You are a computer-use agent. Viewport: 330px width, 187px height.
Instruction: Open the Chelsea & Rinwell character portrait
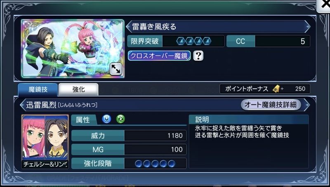45,141
